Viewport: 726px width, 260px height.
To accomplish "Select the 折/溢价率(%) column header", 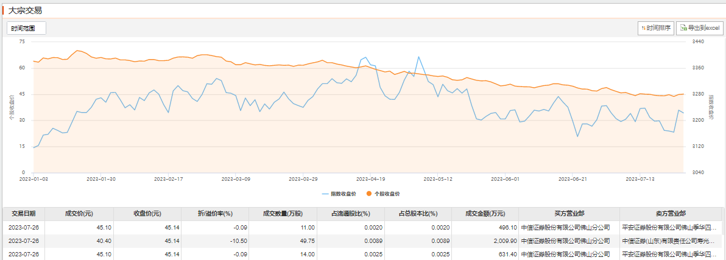I will tap(215, 214).
